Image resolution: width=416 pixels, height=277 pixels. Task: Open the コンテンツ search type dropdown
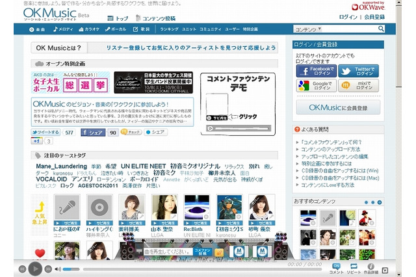coord(307,29)
